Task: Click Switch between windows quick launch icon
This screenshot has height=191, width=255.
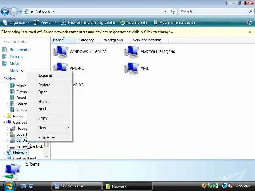Action: (30, 186)
